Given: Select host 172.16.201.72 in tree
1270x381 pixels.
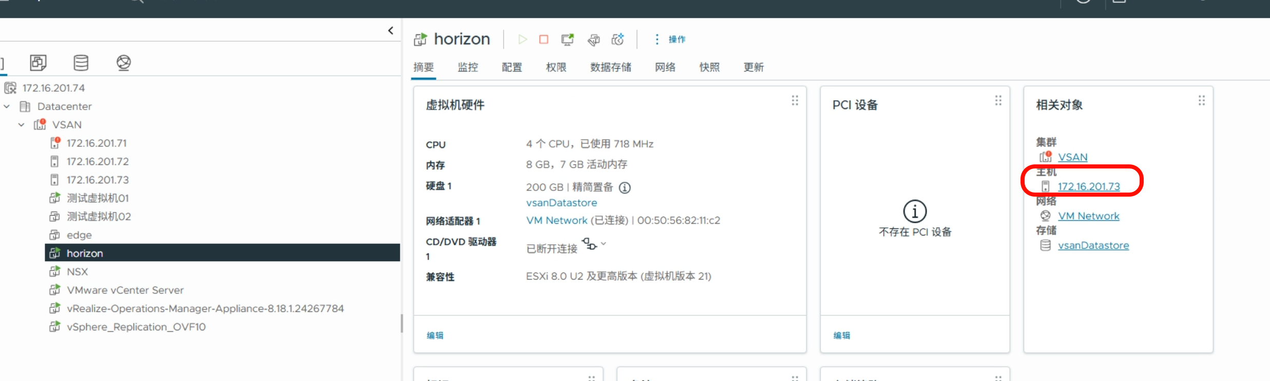Looking at the screenshot, I should (x=98, y=162).
